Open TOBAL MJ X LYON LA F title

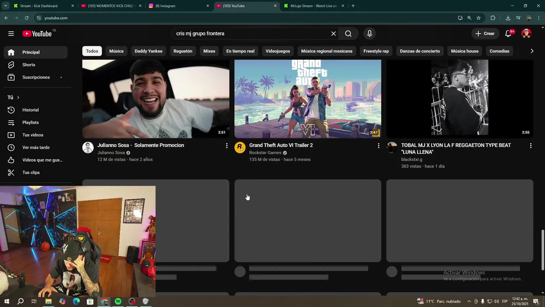pos(456,149)
